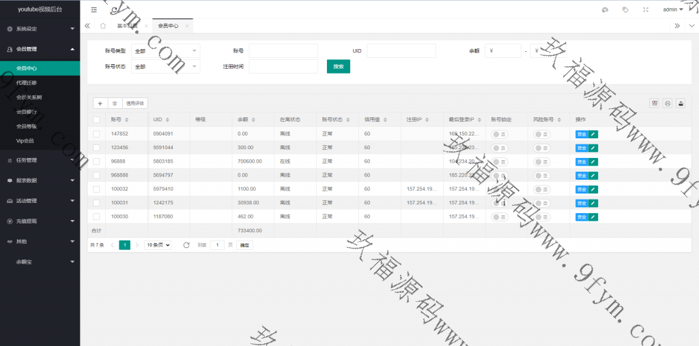Toggle fullscreen icon in top header

(646, 10)
